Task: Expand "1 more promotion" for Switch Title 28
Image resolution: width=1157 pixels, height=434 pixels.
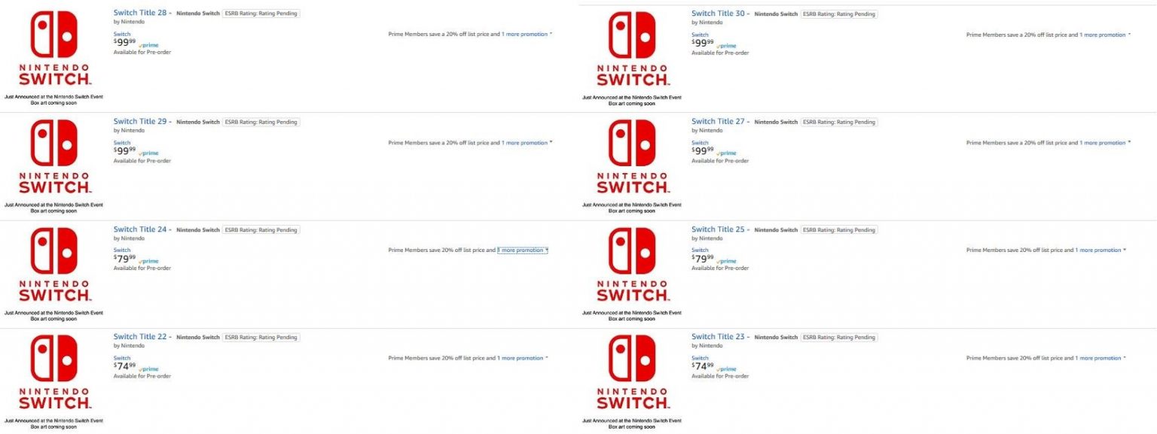Action: click(x=525, y=35)
